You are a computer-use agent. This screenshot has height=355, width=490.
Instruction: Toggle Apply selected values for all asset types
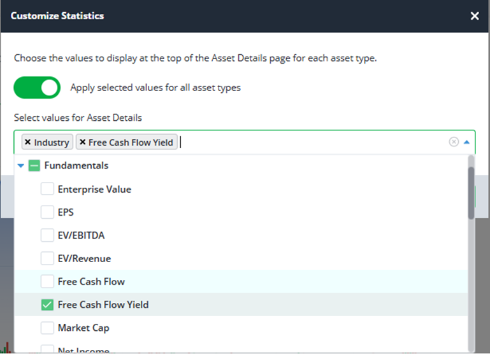[37, 88]
